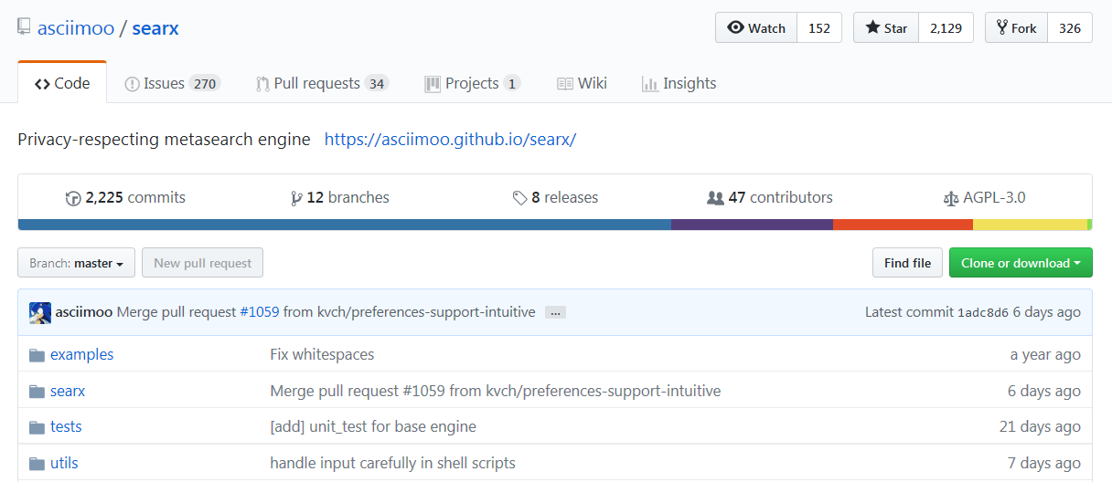Click the Fork icon

tap(1002, 27)
